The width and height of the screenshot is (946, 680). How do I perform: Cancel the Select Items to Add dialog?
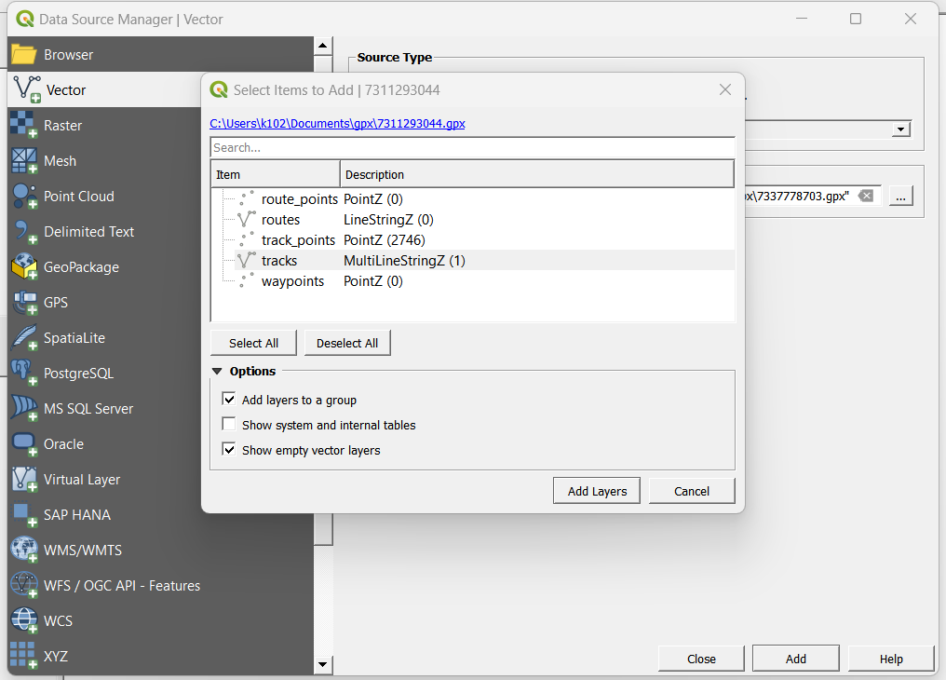pyautogui.click(x=692, y=491)
